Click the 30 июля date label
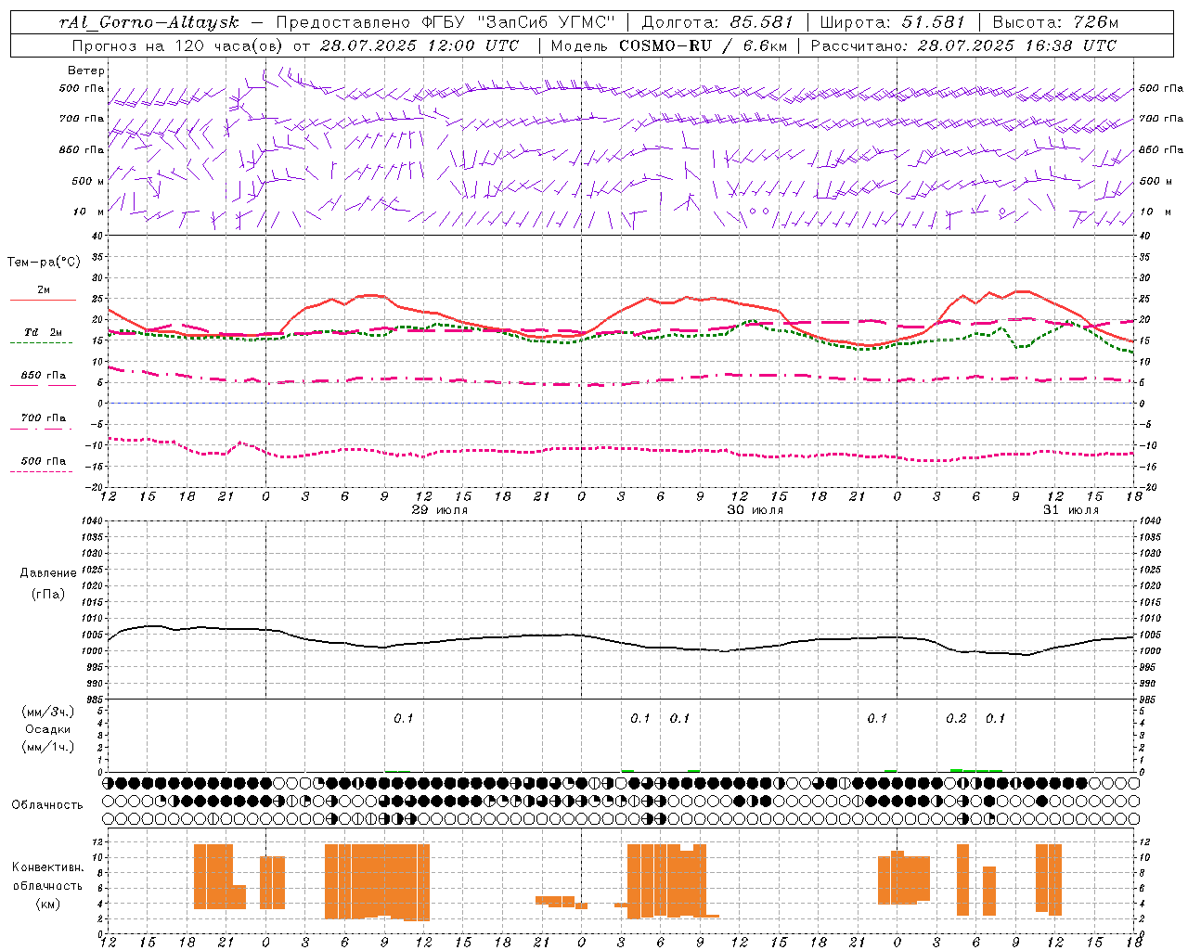This screenshot has height=950, width=1188. click(x=755, y=510)
